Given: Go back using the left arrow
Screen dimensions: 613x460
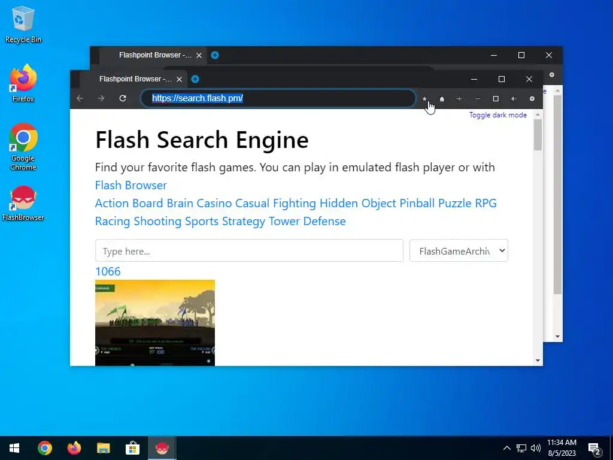Looking at the screenshot, I should (80, 98).
